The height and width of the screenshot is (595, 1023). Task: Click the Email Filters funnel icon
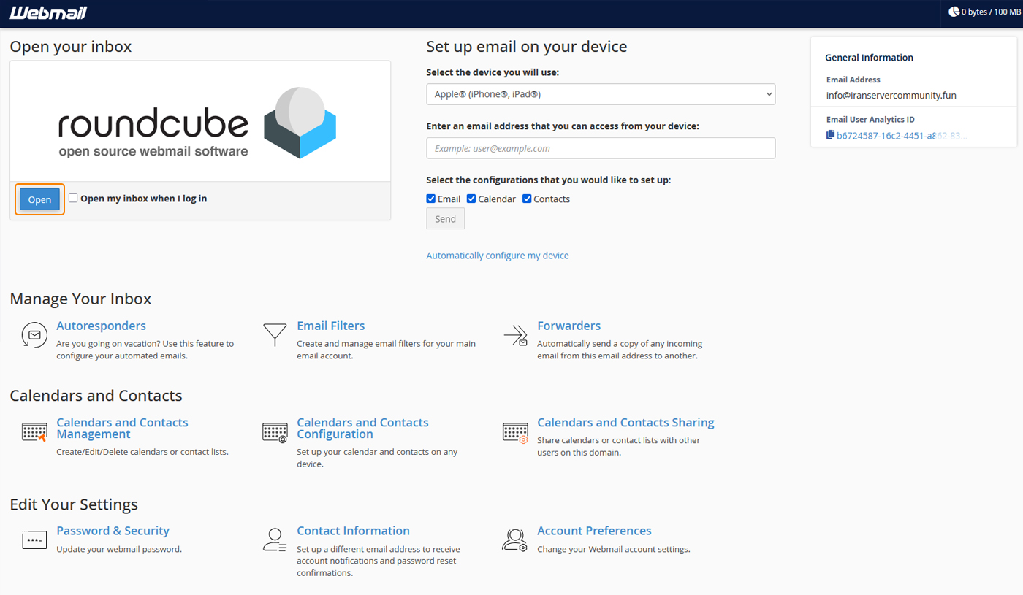(274, 336)
